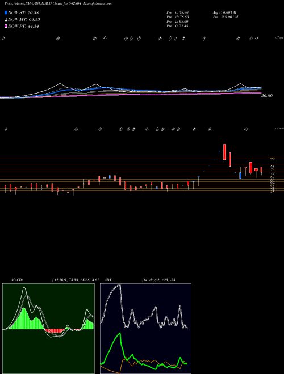Viewport: 284px width, 374px height.
Task: Click the Pre L: 68.00 value
Action: pos(178,22)
